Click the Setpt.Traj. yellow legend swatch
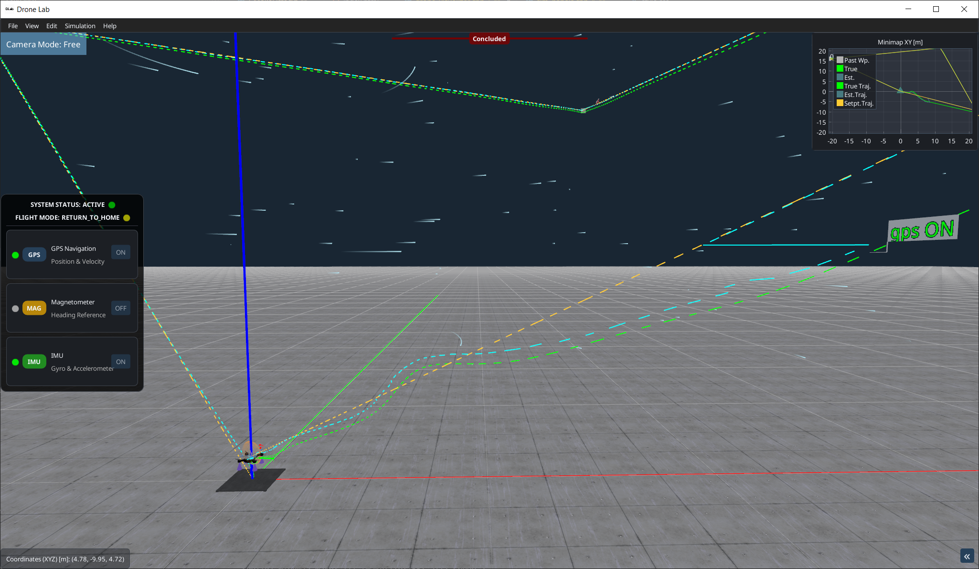Image resolution: width=979 pixels, height=569 pixels. pyautogui.click(x=840, y=103)
